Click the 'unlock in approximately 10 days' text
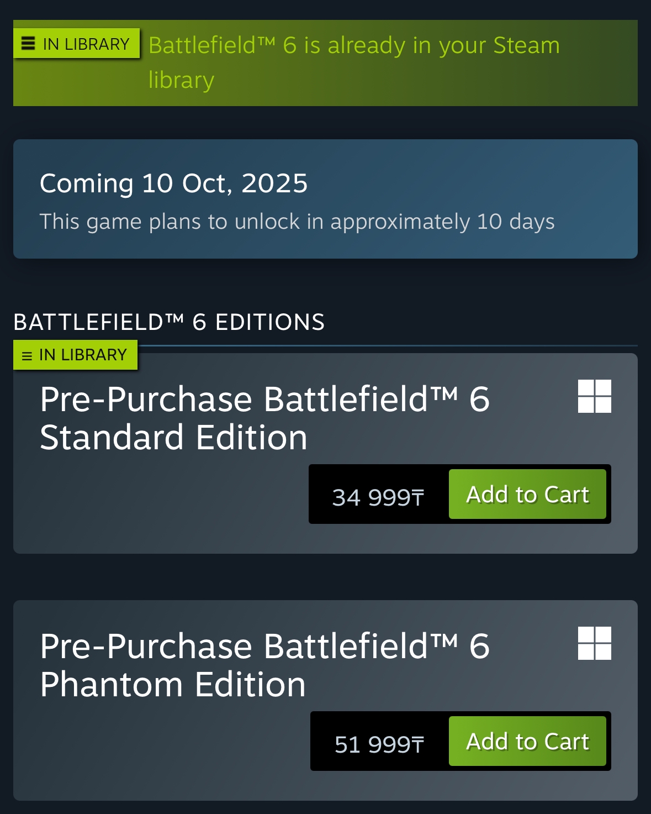Viewport: 651px width, 814px height. pos(297,222)
